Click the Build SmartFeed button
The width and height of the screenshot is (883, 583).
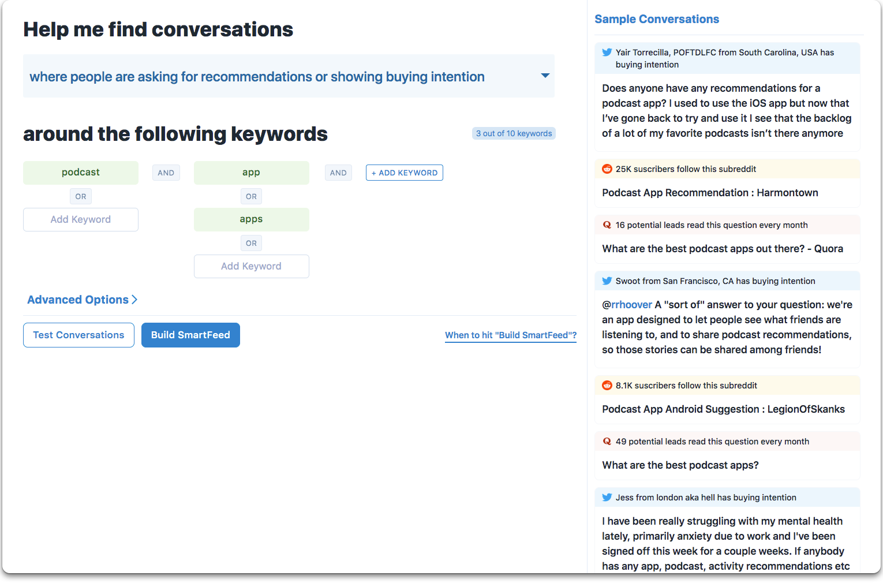(x=190, y=335)
